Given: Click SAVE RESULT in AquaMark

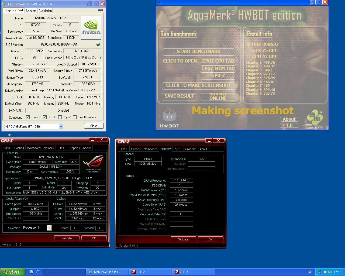Looking at the screenshot, I should click(179, 96).
